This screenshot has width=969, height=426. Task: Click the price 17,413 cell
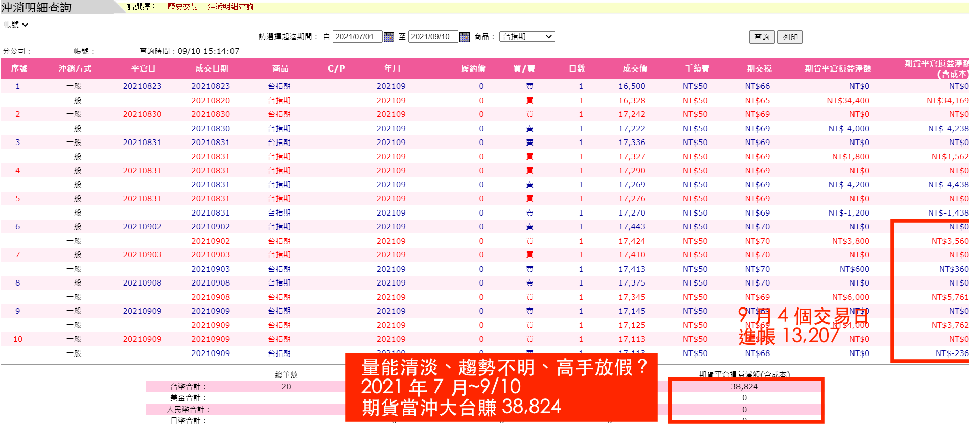point(632,269)
